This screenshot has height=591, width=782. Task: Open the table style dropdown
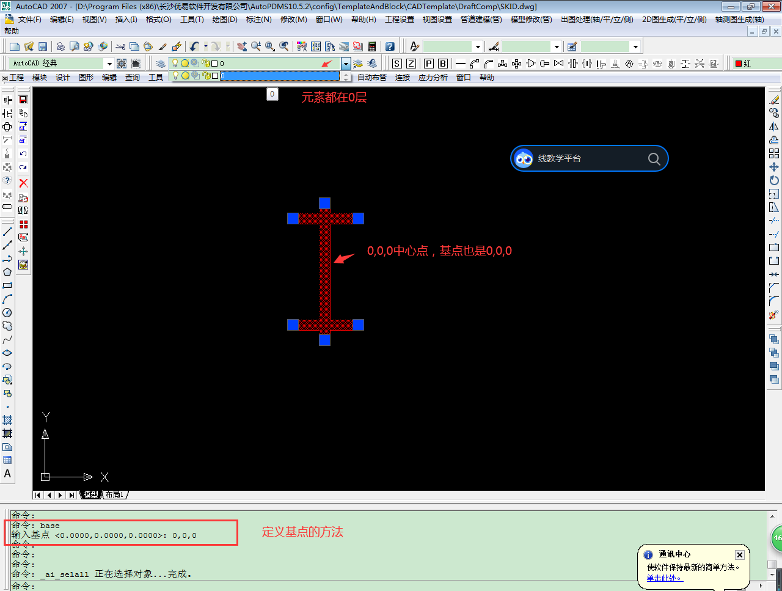point(635,46)
